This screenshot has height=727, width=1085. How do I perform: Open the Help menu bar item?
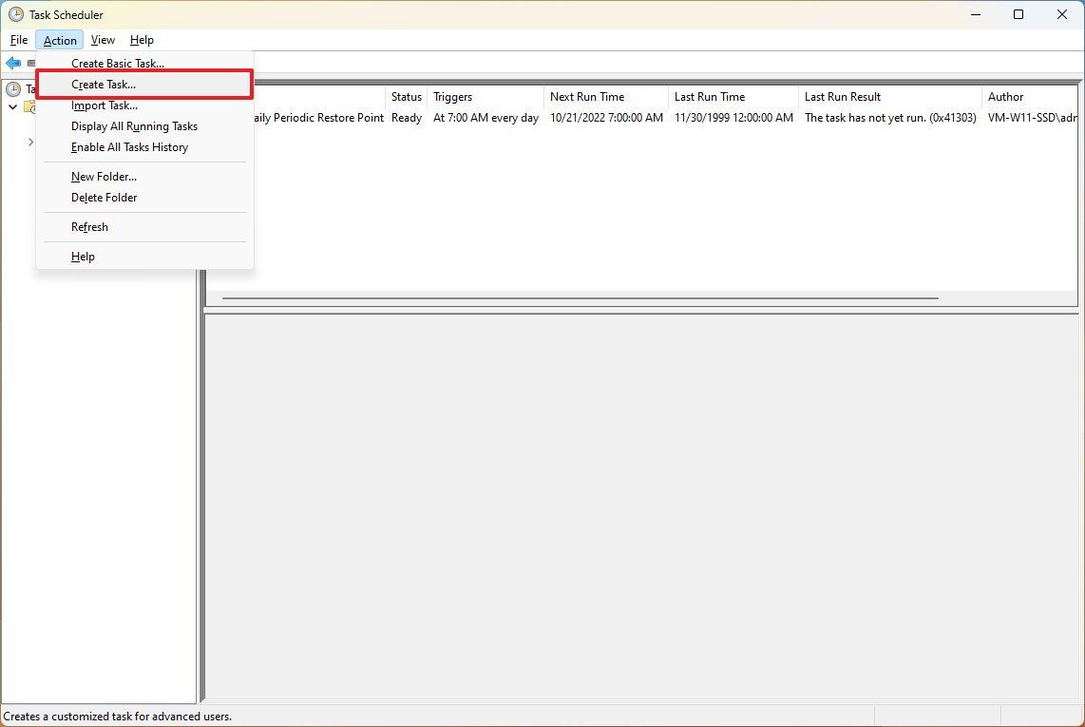142,40
